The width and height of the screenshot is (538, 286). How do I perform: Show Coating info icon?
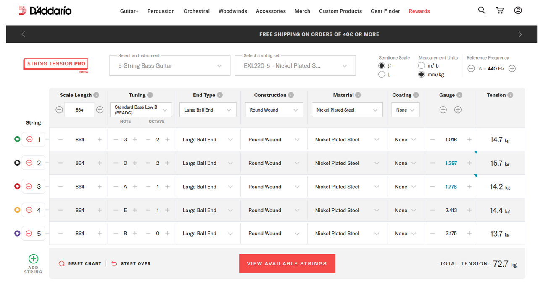point(416,95)
